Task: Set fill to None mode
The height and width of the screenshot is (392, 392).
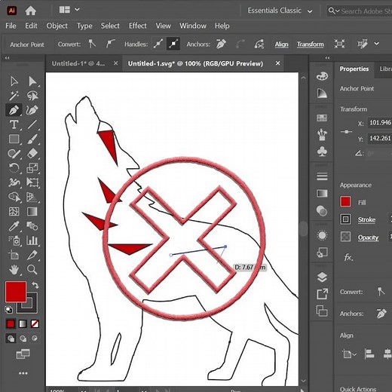Action: (x=35, y=324)
